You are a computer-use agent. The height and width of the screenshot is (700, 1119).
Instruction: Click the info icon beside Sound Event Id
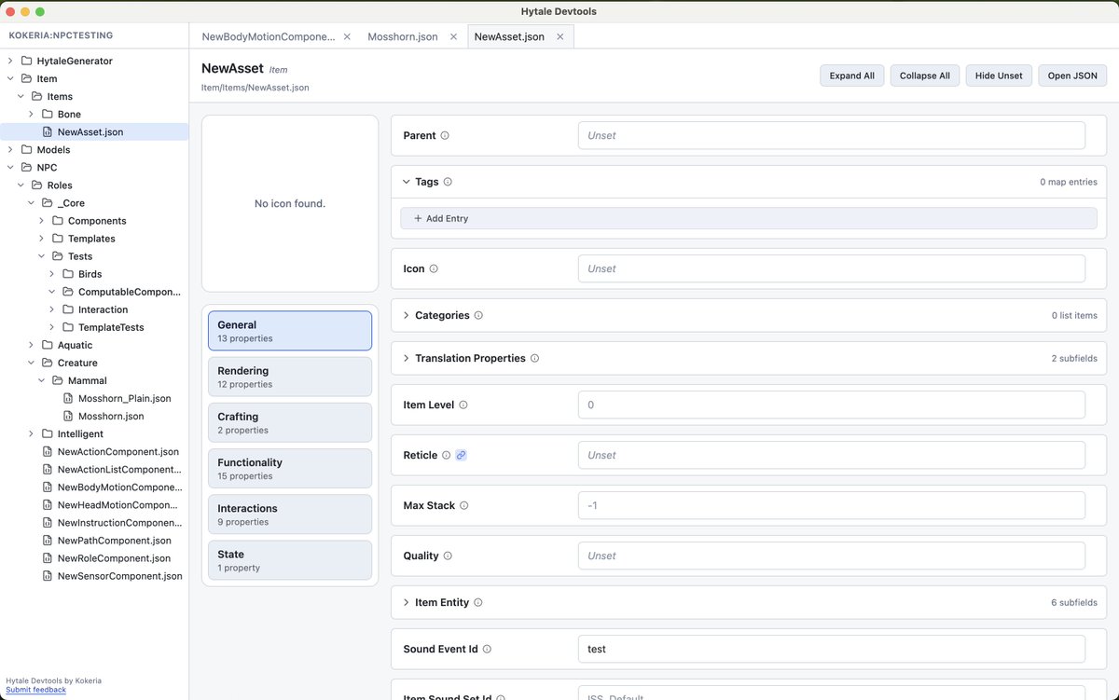click(x=487, y=649)
